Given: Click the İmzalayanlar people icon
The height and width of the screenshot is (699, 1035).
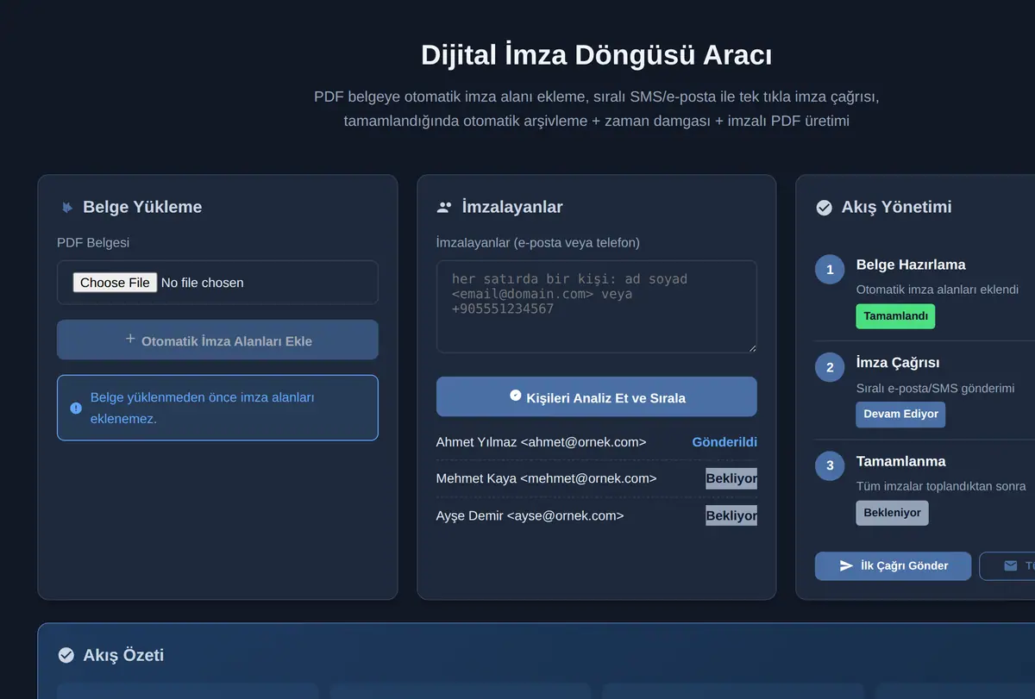Looking at the screenshot, I should tap(444, 207).
